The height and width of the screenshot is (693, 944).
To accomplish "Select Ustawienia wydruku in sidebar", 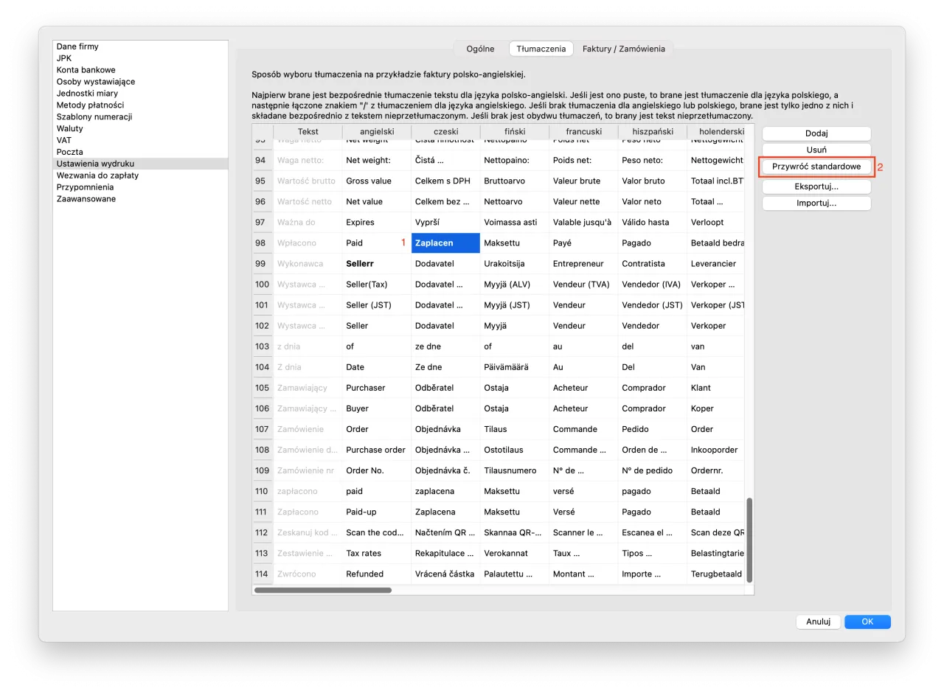I will click(140, 164).
